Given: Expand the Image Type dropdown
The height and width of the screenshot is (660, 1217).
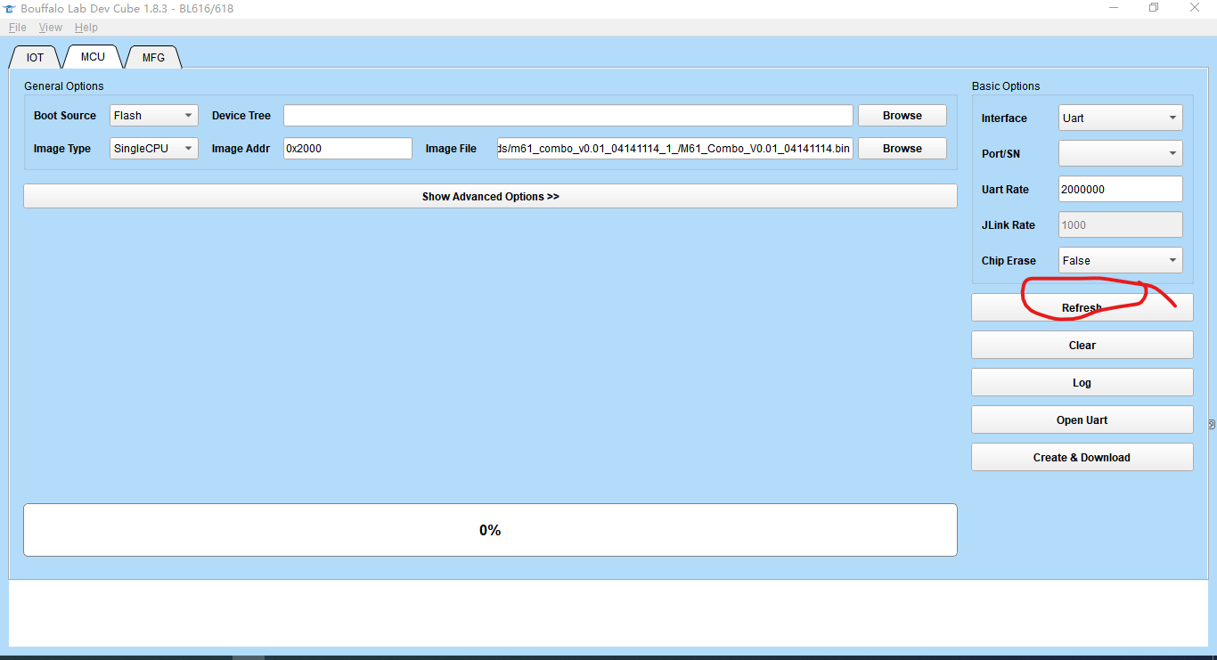Looking at the screenshot, I should pyautogui.click(x=154, y=149).
